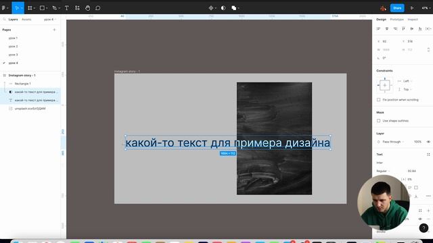Open the Resources components tool
This screenshot has height=243, width=433.
click(x=77, y=8)
